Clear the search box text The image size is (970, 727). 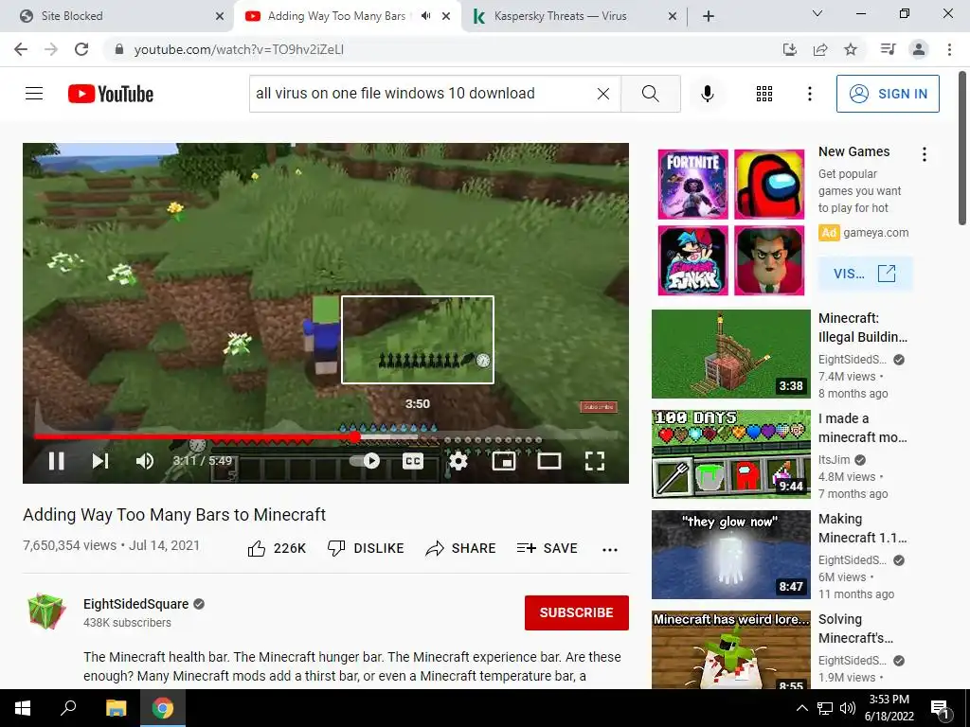tap(603, 94)
